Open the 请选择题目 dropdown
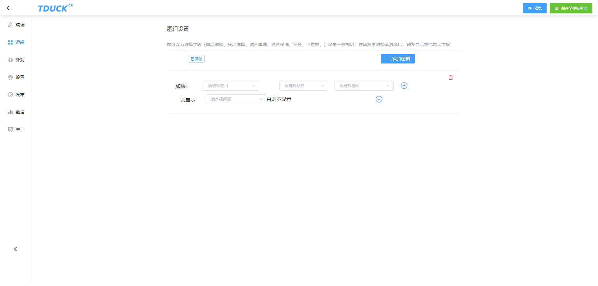The image size is (598, 286). pyautogui.click(x=231, y=86)
